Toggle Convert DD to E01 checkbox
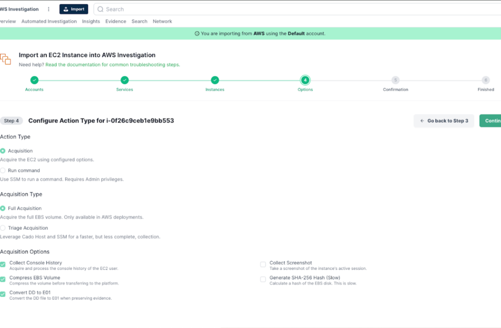501x328 pixels. coord(3,294)
